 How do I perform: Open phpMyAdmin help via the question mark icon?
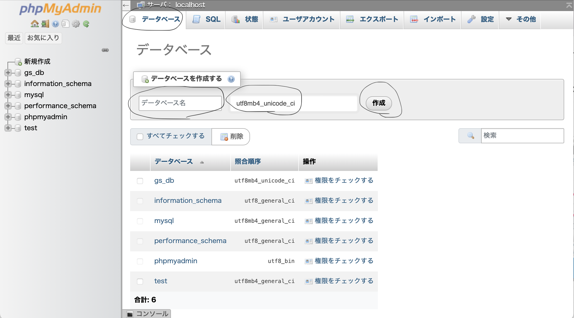(55, 24)
